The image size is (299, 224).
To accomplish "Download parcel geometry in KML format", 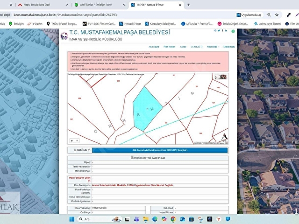I will pos(160,150).
